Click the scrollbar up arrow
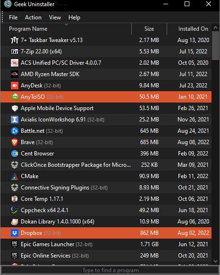Image resolution: width=220 pixels, height=275 pixels. 216,28
